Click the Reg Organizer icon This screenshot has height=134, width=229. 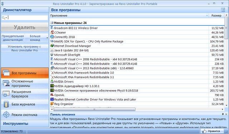[52, 104]
